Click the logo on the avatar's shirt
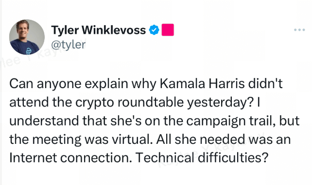312x185 pixels. click(29, 51)
